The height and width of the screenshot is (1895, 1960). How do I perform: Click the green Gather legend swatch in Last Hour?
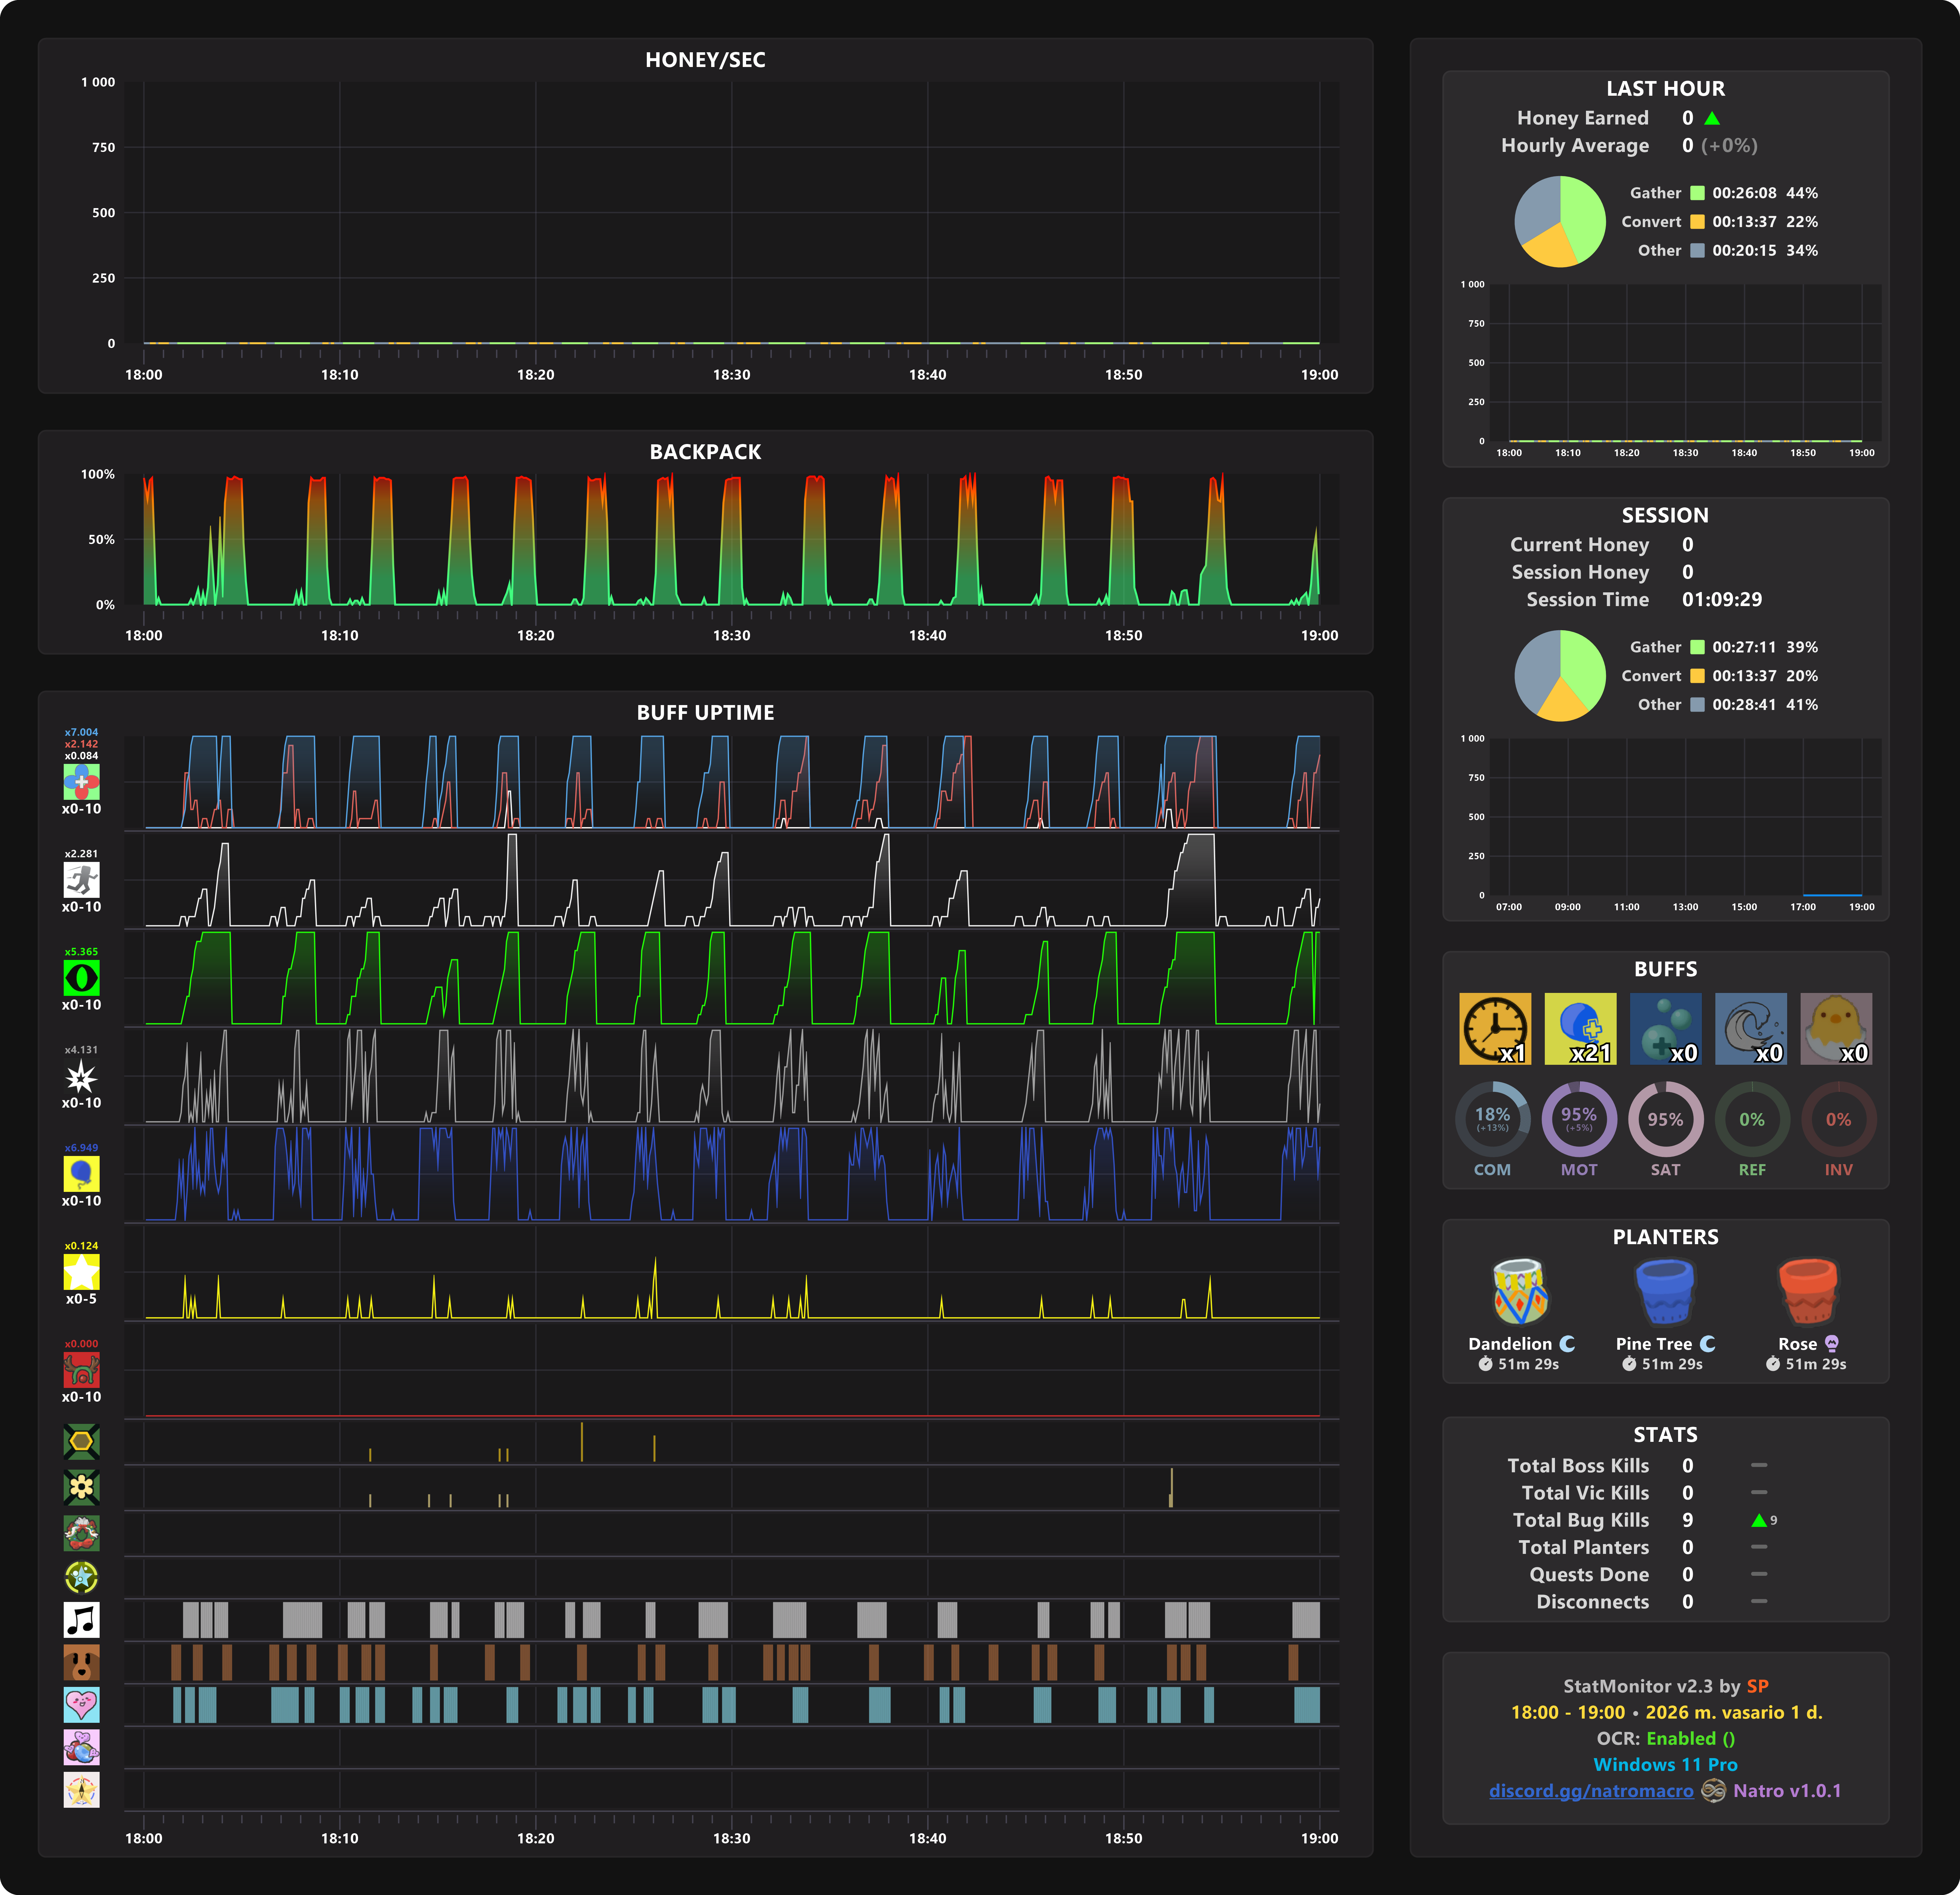(x=1697, y=193)
